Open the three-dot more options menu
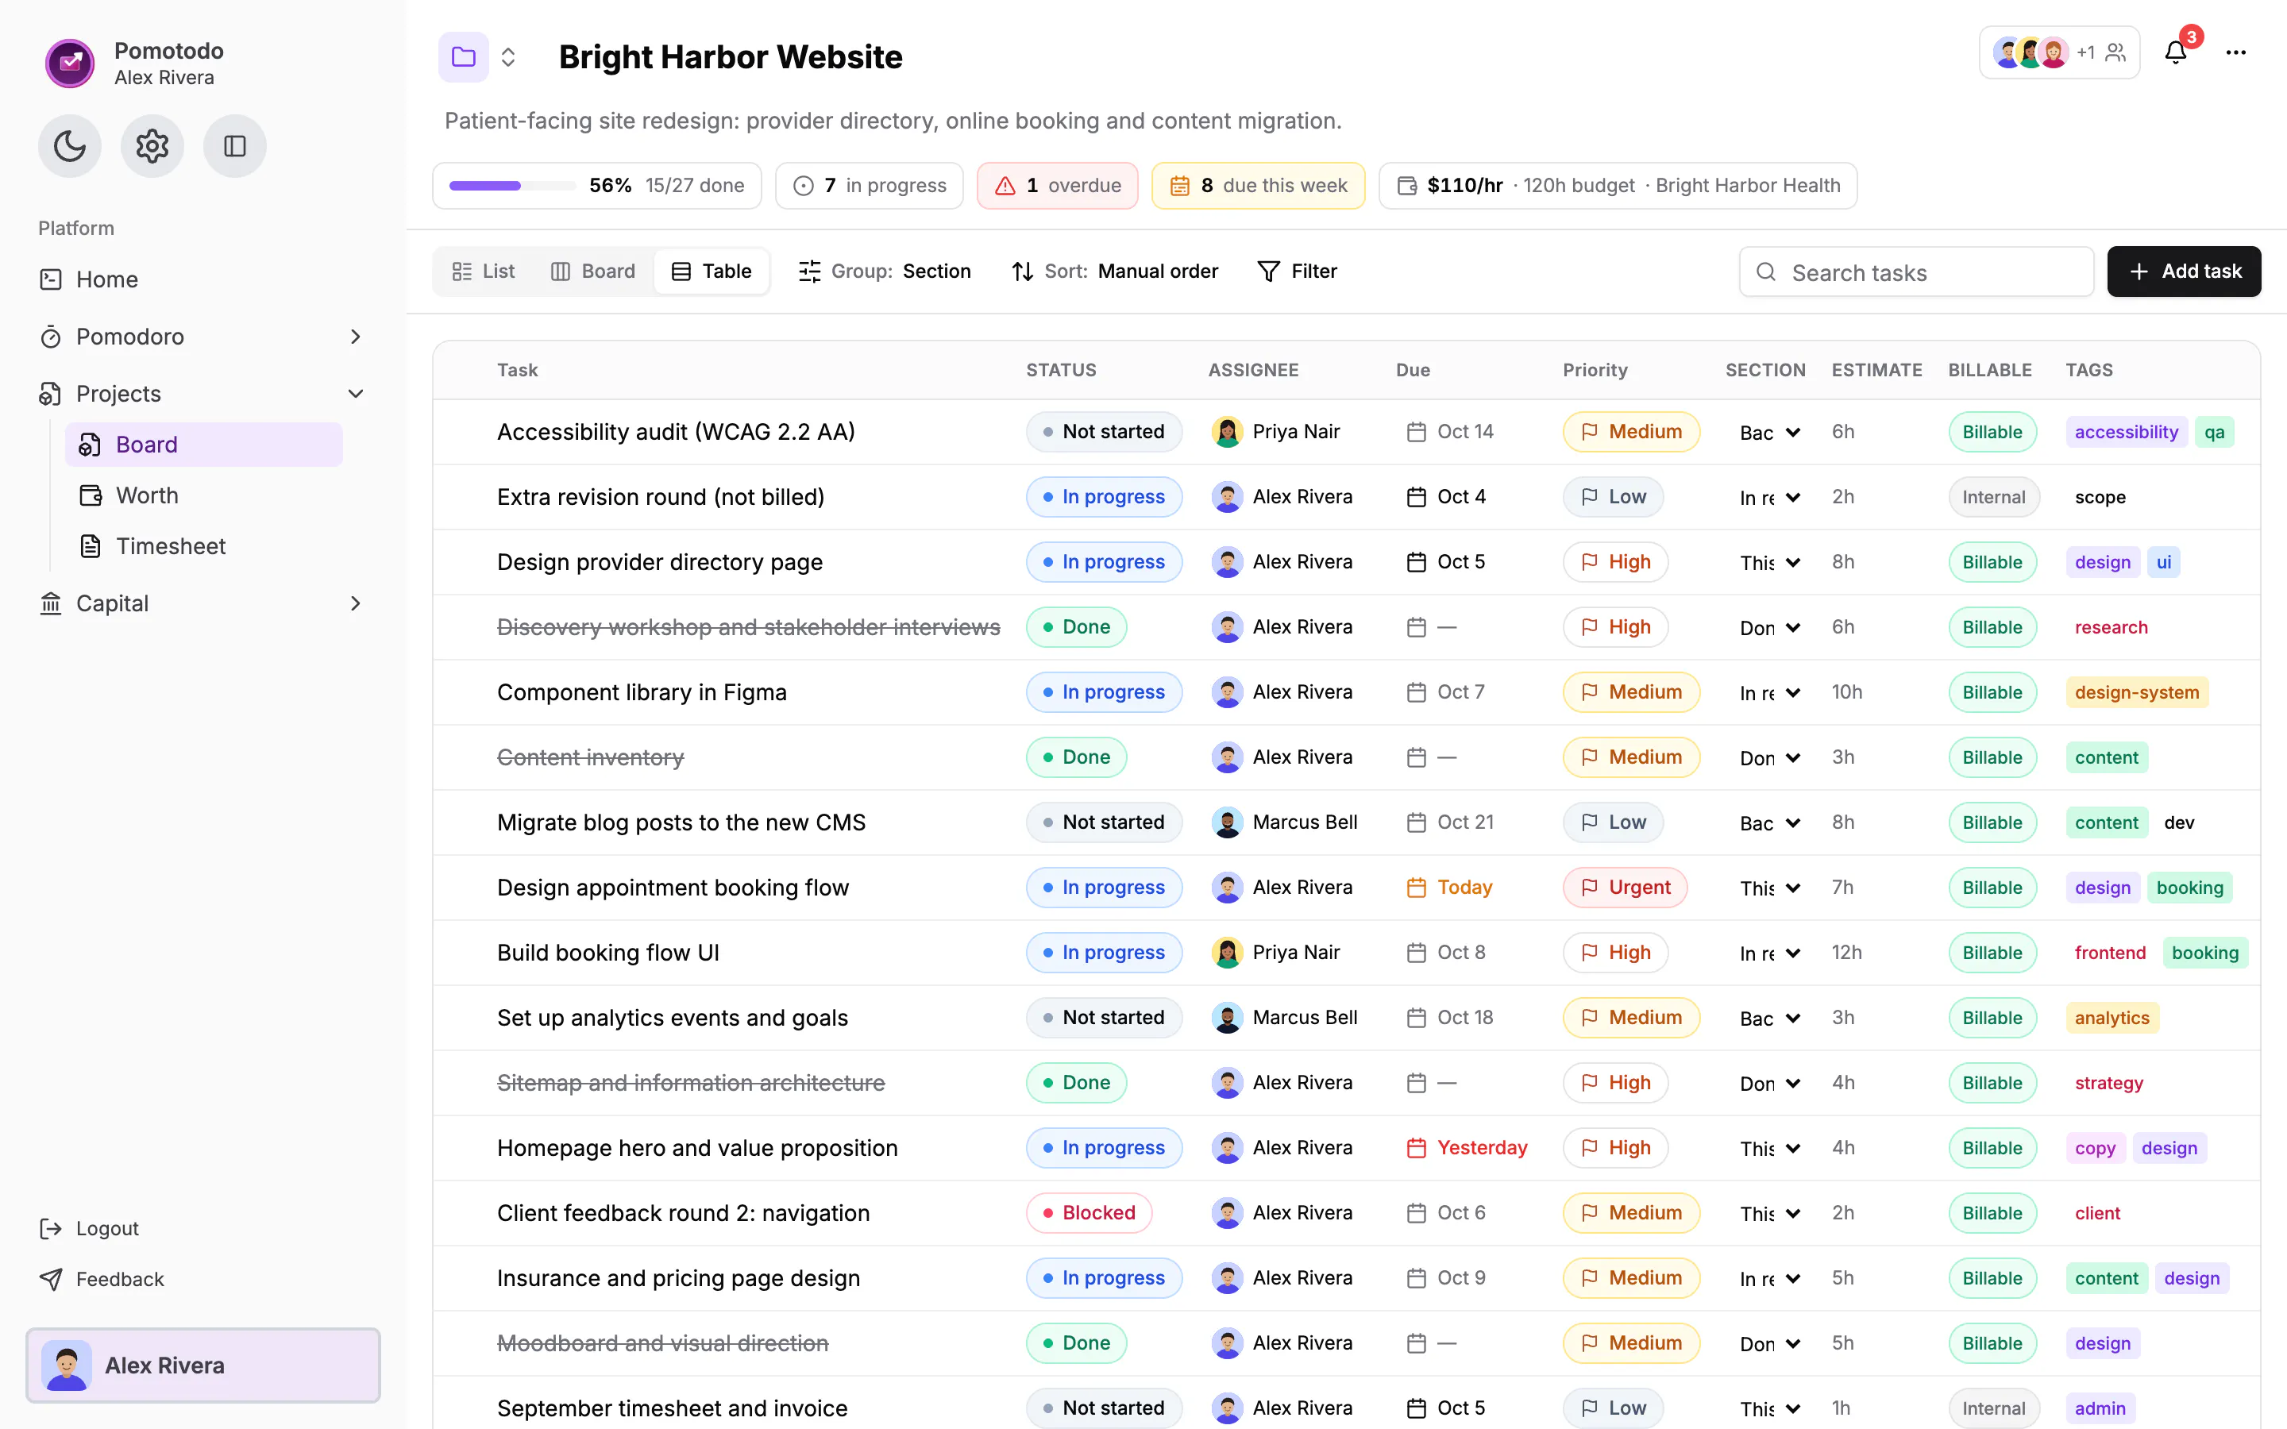The height and width of the screenshot is (1429, 2287). pyautogui.click(x=2236, y=52)
